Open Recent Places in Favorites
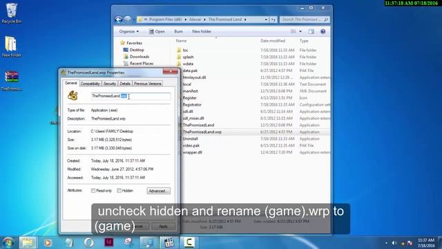Image resolution: width=442 pixels, height=249 pixels. pyautogui.click(x=142, y=64)
